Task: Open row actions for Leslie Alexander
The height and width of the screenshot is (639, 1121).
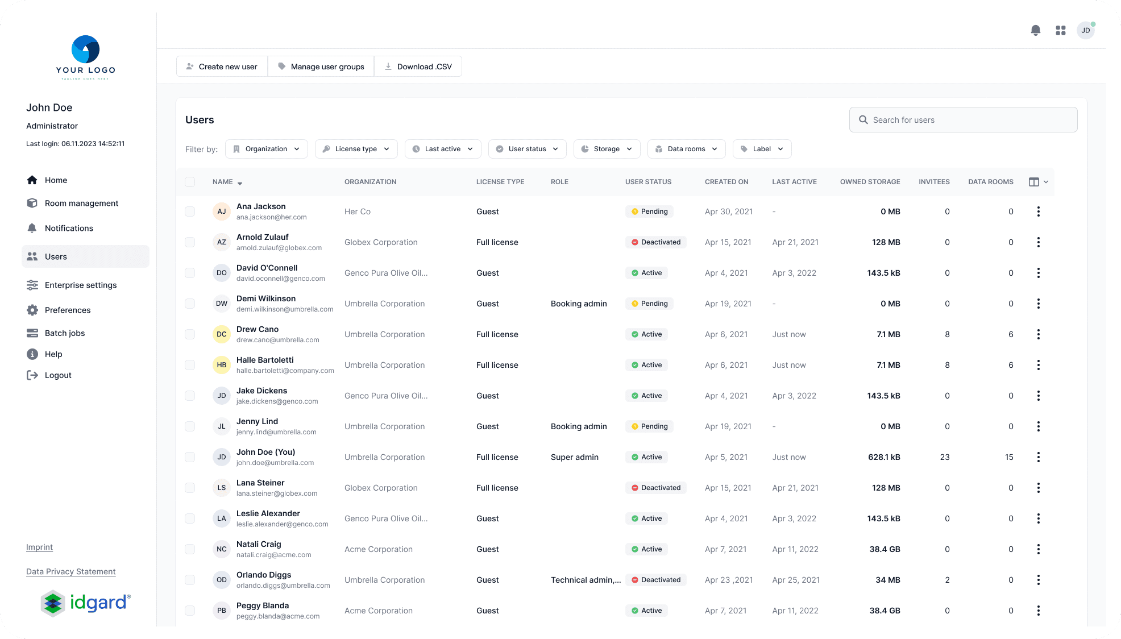Action: coord(1039,518)
